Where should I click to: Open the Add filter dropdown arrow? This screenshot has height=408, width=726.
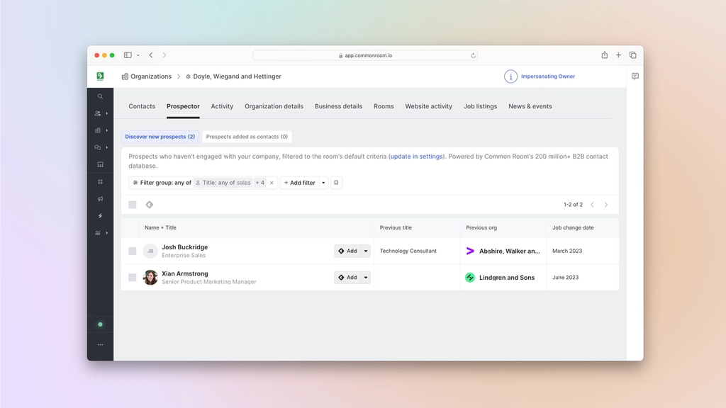pos(323,183)
